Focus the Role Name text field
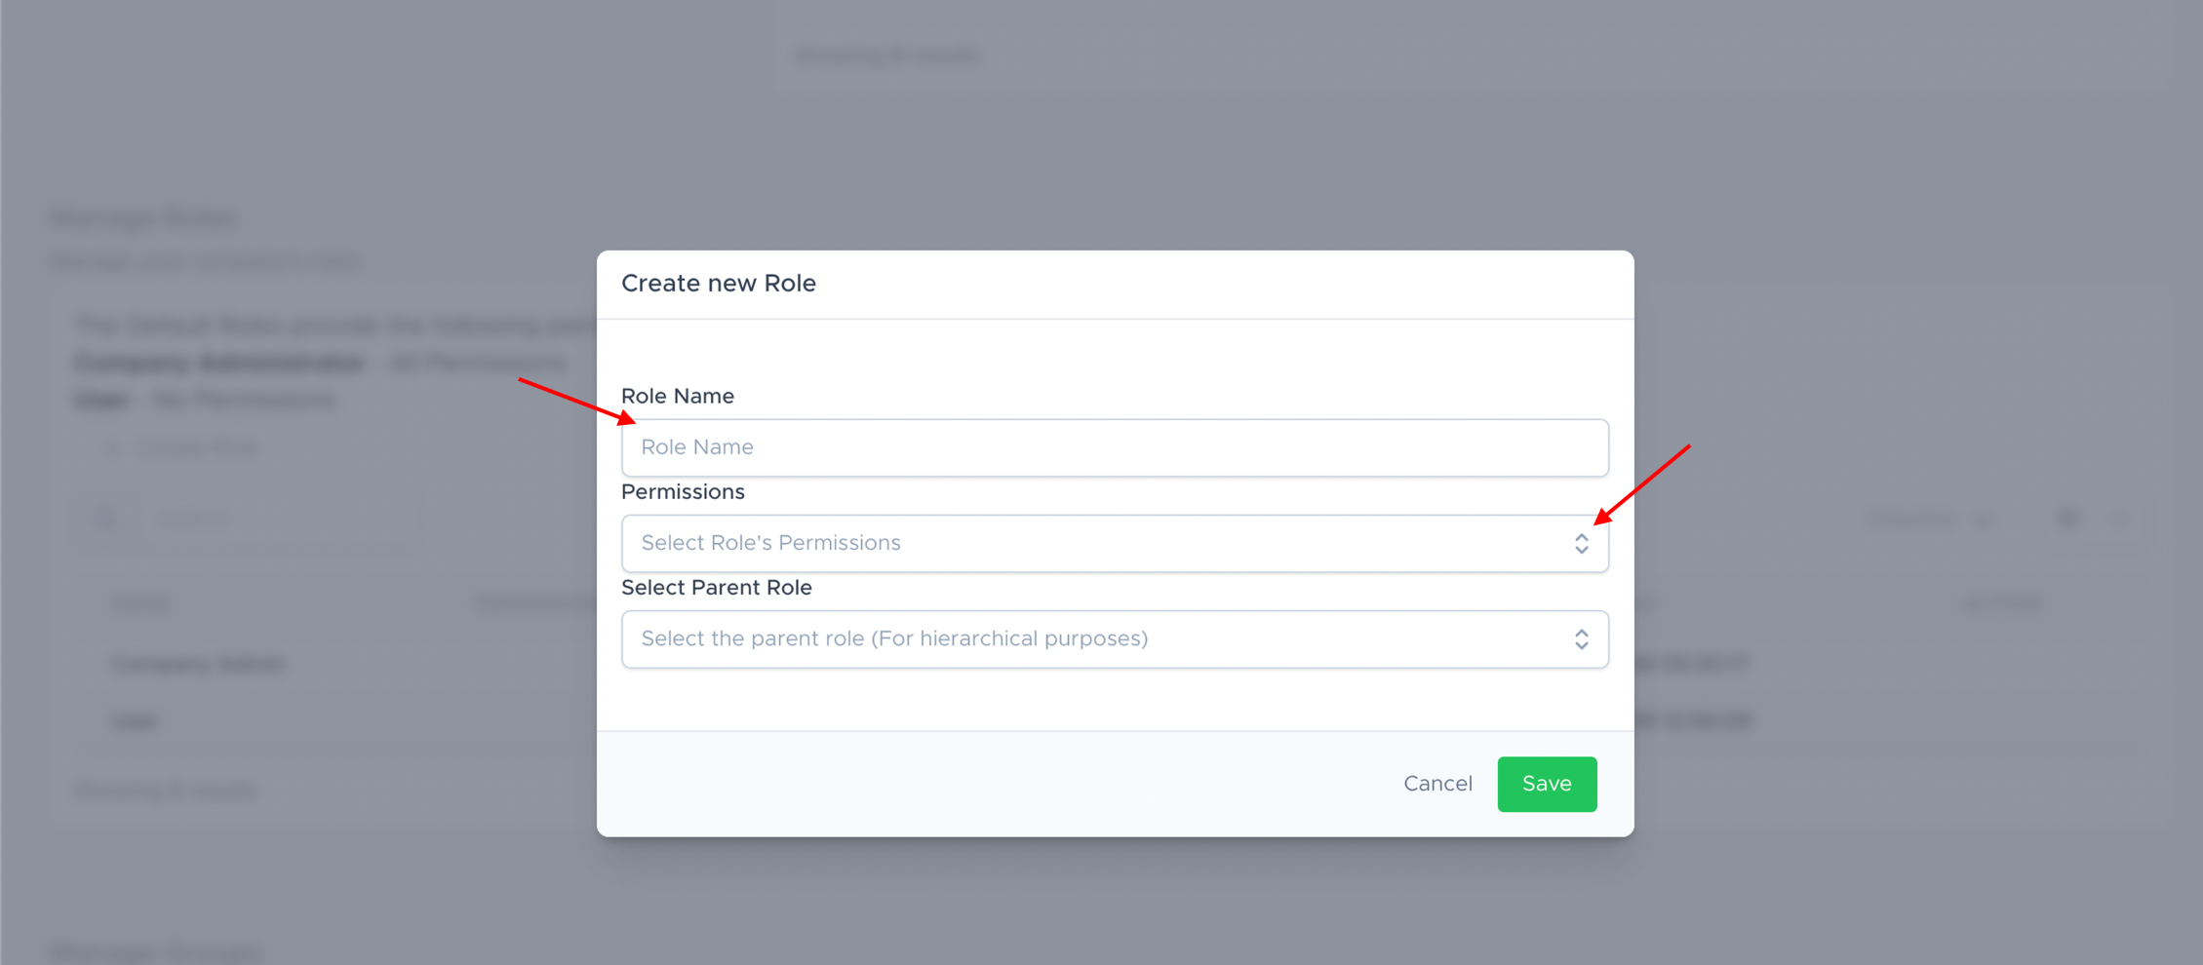This screenshot has width=2203, height=965. (1114, 447)
